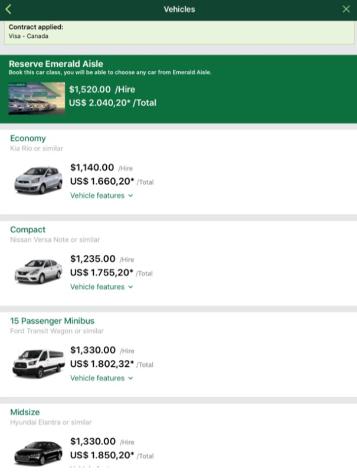Select the Kia Rio car image

click(x=38, y=180)
